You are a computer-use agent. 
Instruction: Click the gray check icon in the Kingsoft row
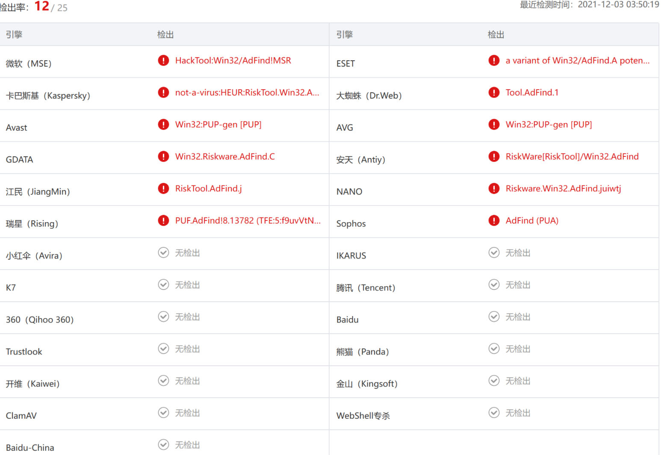(494, 381)
